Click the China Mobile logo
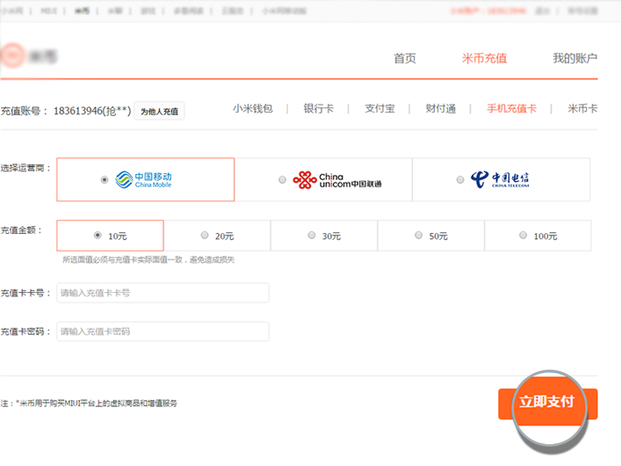Viewport: 621px width, 466px height. [143, 179]
